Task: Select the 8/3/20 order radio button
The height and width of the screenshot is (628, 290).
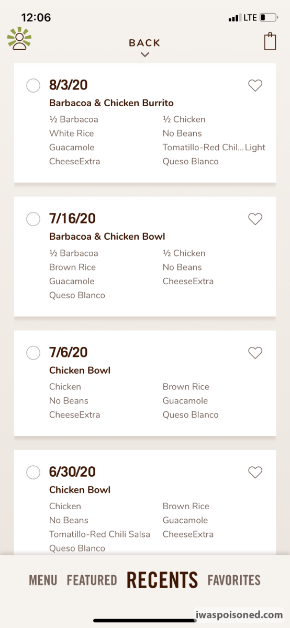Action: (33, 85)
